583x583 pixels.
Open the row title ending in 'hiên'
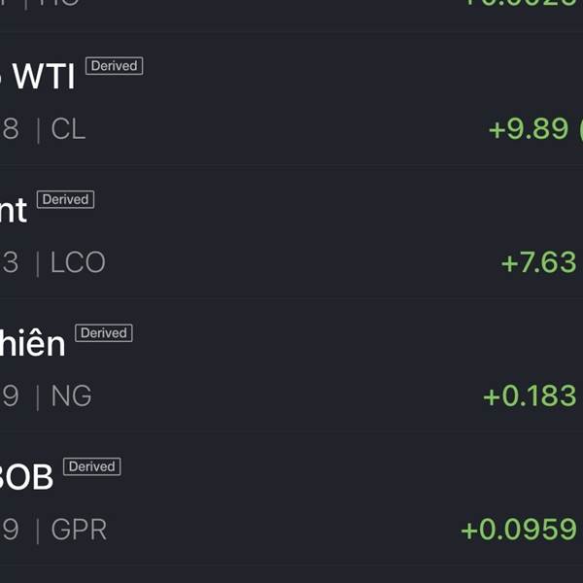tap(33, 342)
